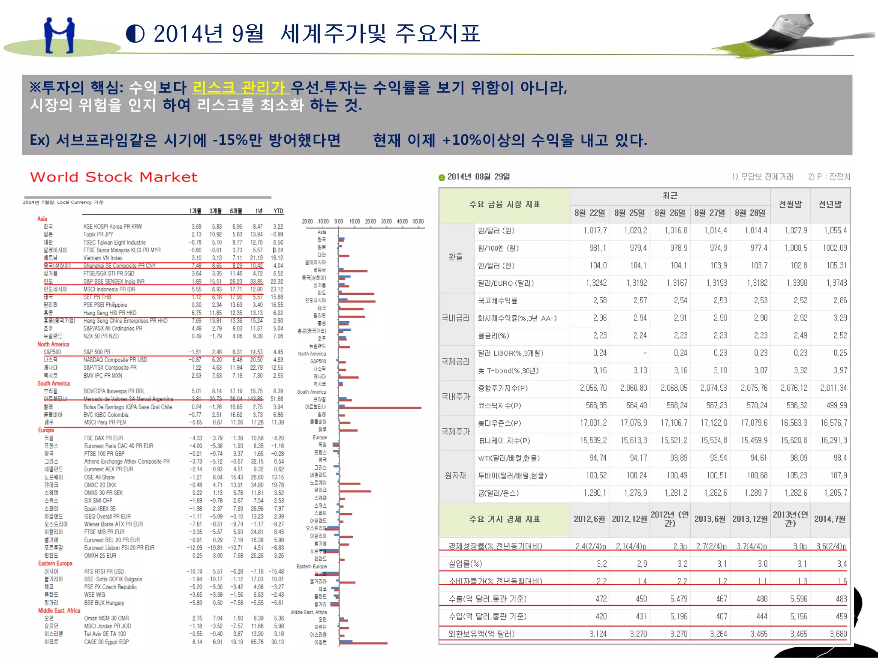Image resolution: width=878 pixels, height=658 pixels.
Task: Select the 주요 거시 경제 지표 header cell
Action: pyautogui.click(x=504, y=519)
